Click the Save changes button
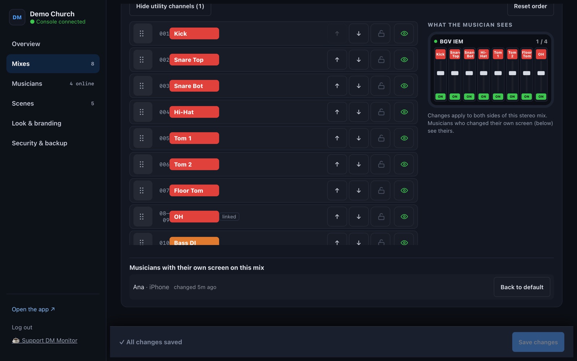Viewport: 577px width, 361px height. click(x=538, y=342)
